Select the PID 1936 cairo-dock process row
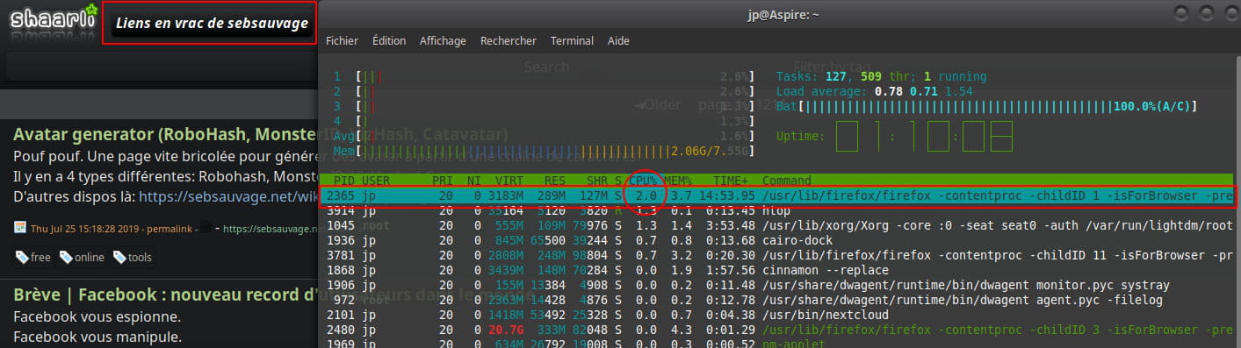This screenshot has width=1241, height=348. click(777, 240)
